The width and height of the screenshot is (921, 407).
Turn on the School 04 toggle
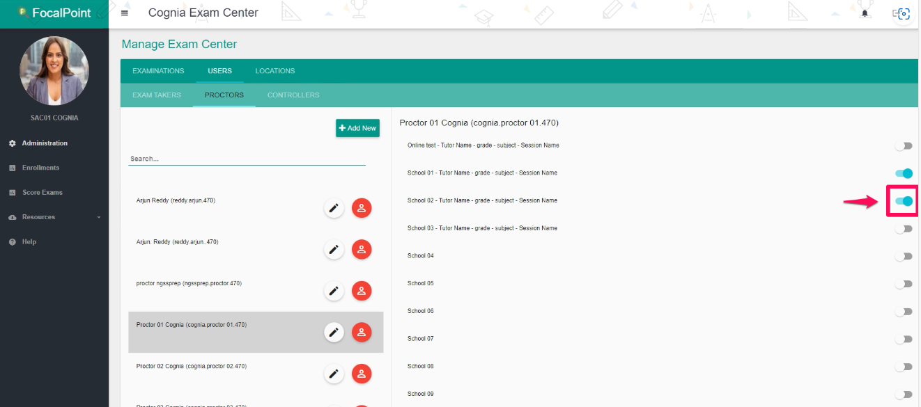click(x=904, y=256)
